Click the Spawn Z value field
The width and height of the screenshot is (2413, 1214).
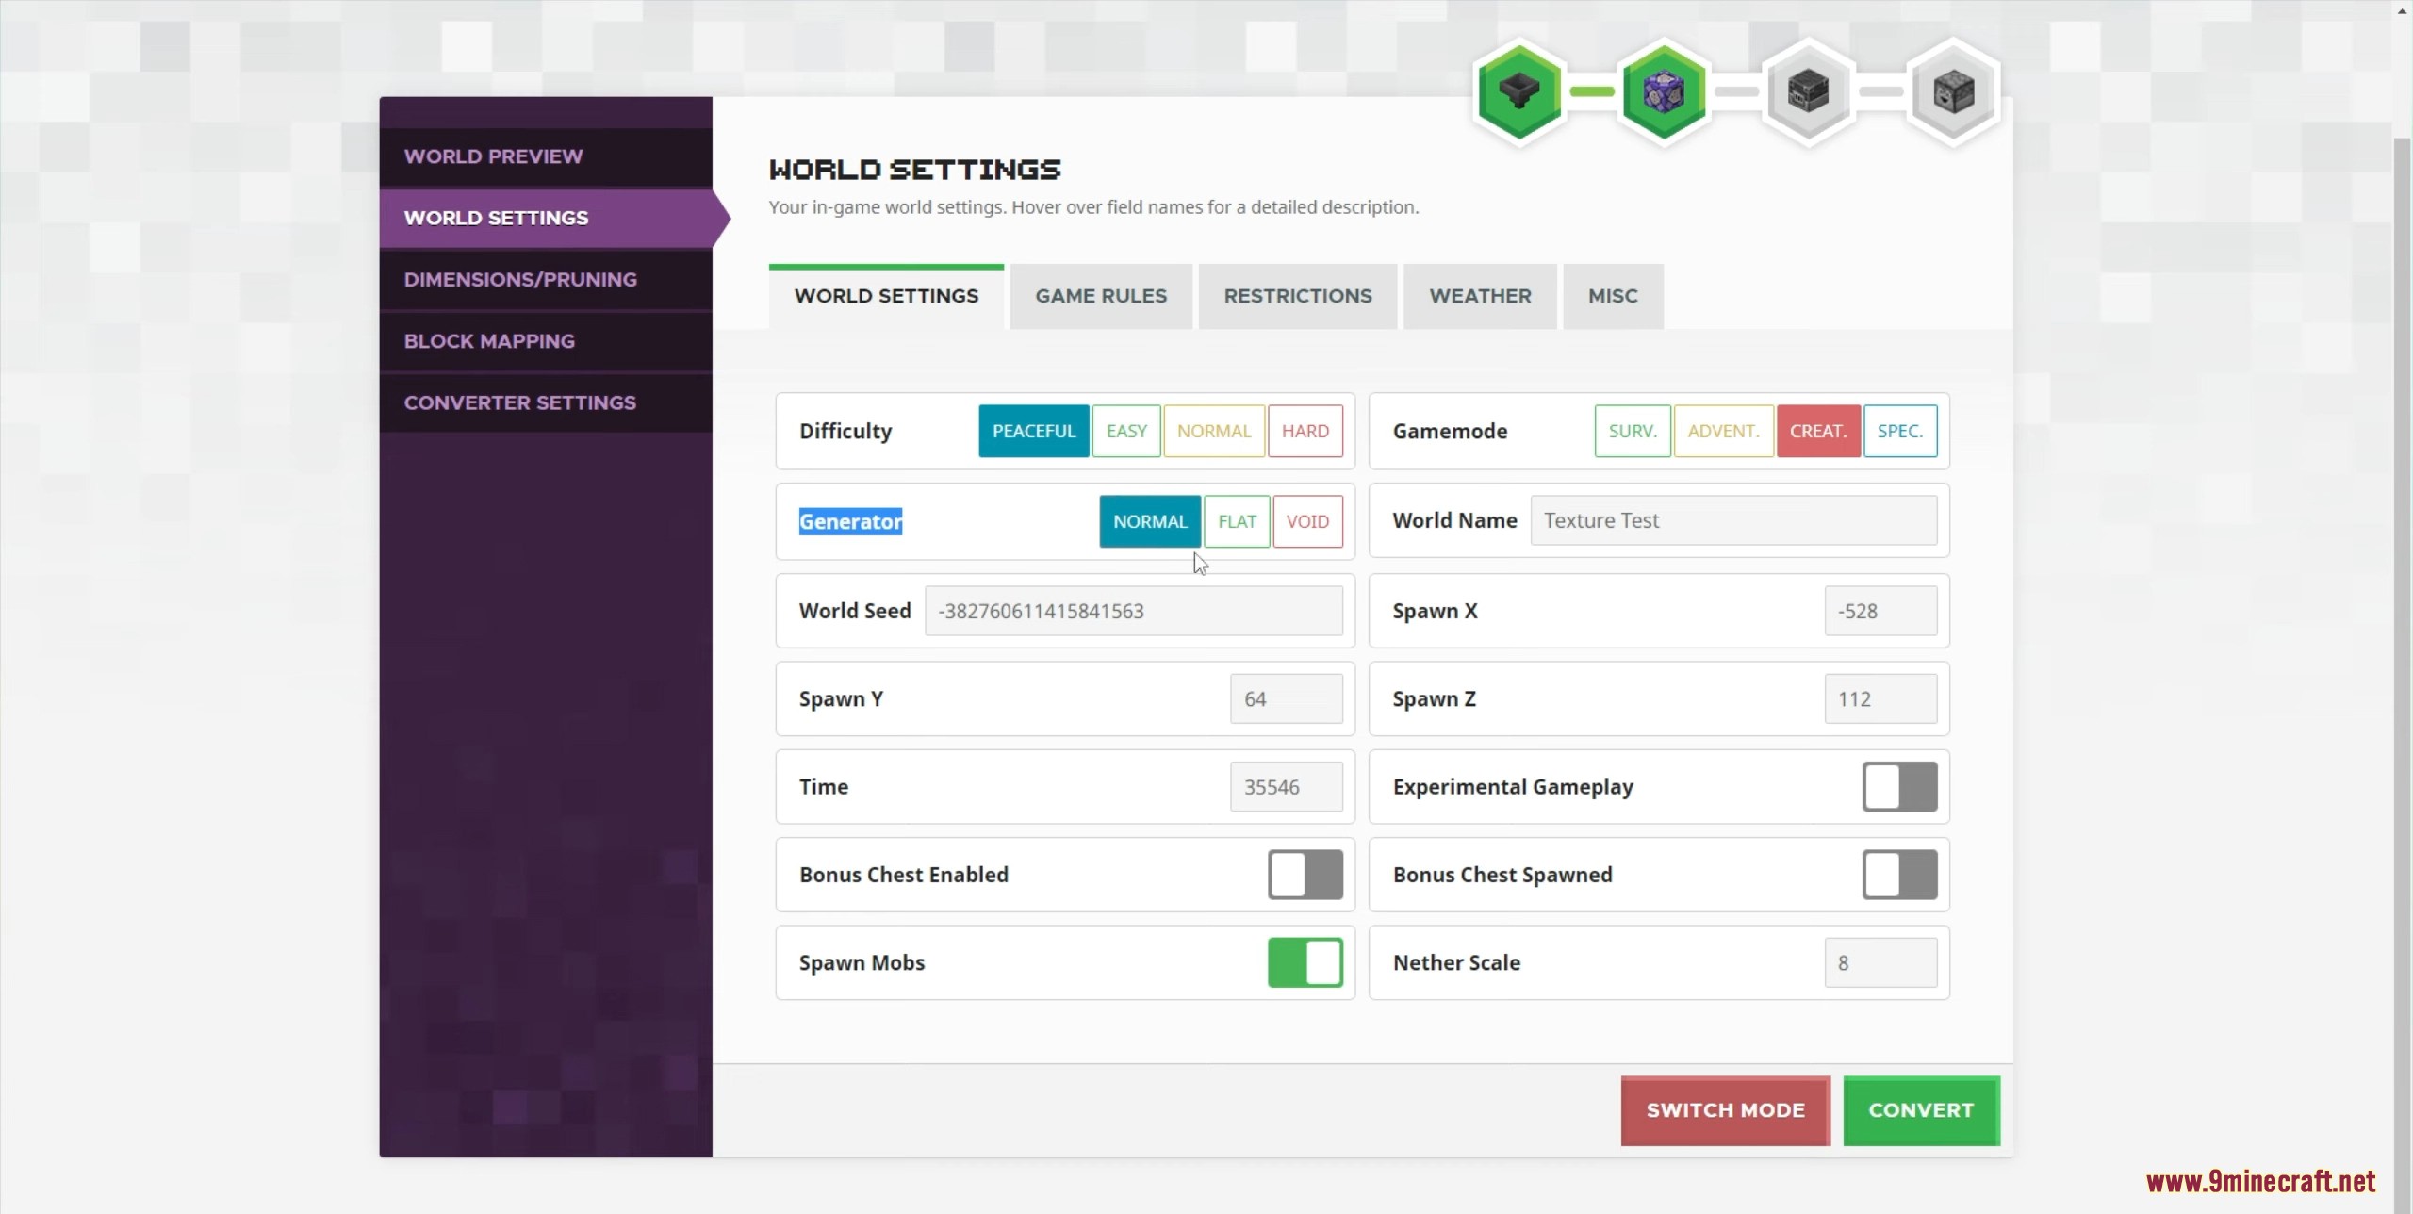click(x=1880, y=698)
